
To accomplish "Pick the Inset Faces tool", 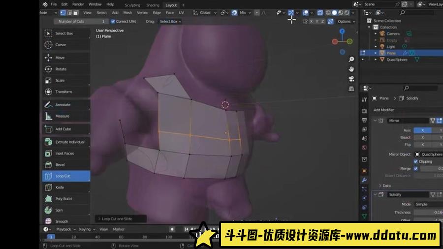I will point(66,154).
